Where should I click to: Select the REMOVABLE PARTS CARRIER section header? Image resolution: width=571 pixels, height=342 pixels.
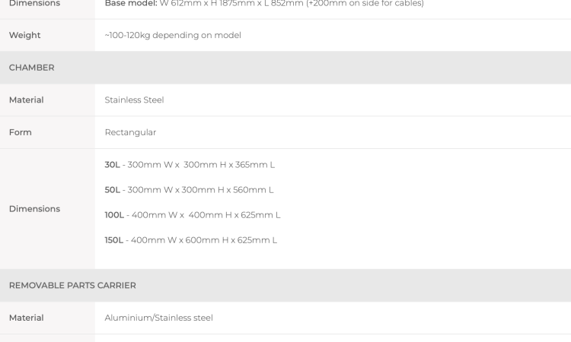[x=72, y=285]
